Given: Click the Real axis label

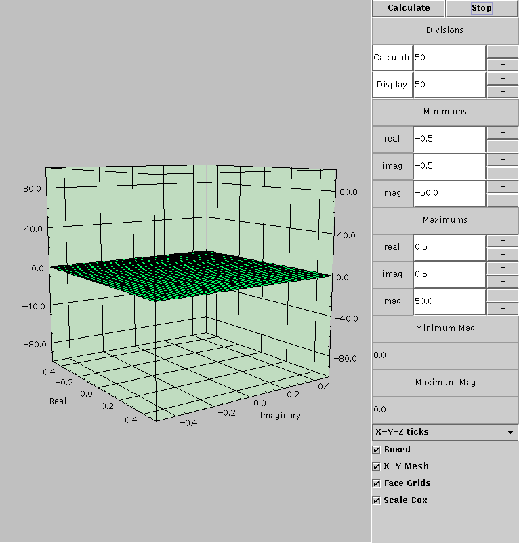Looking at the screenshot, I should [58, 401].
